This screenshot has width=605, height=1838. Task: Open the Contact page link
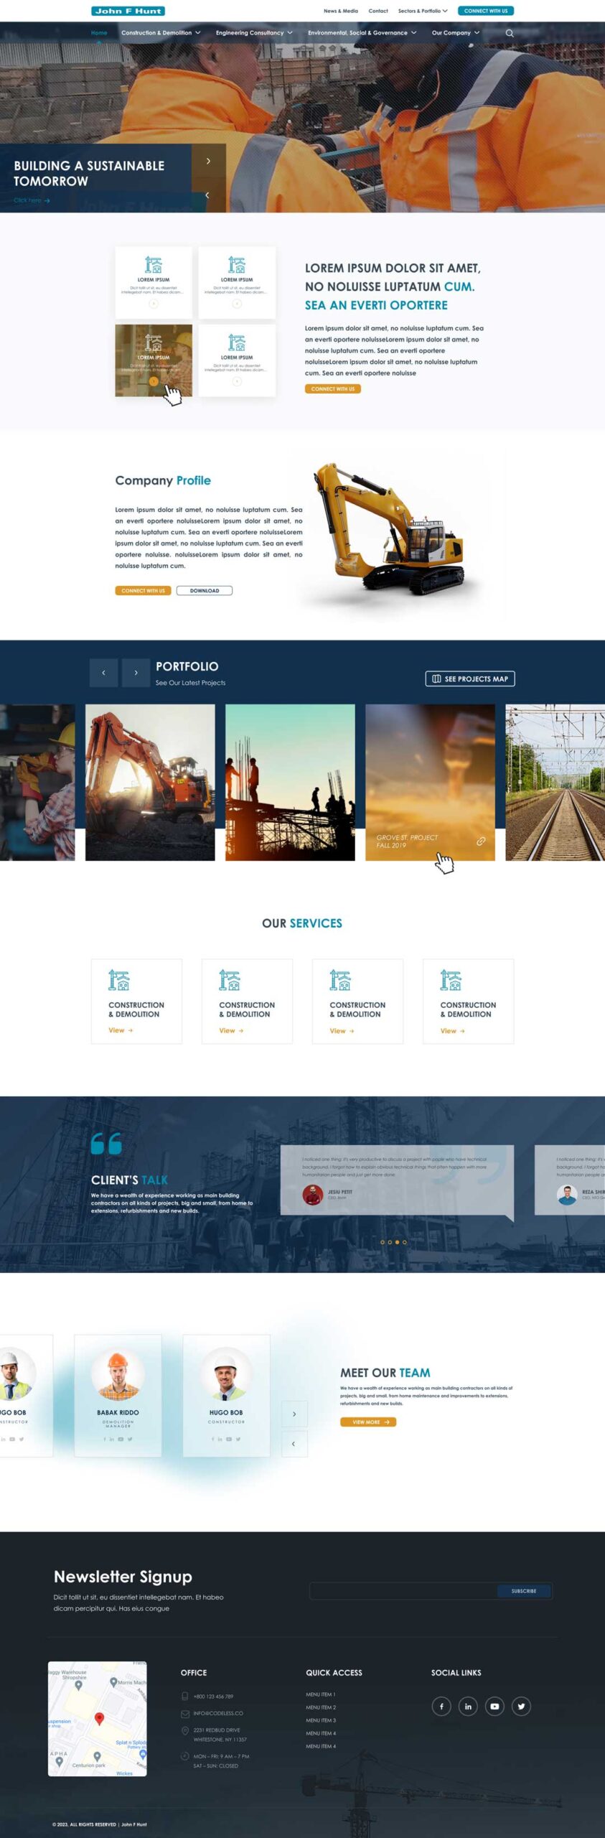click(378, 11)
